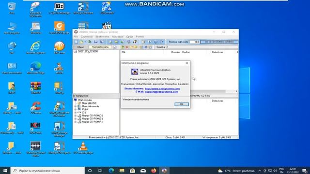Close the Informacje o programie dialog

click(187, 63)
